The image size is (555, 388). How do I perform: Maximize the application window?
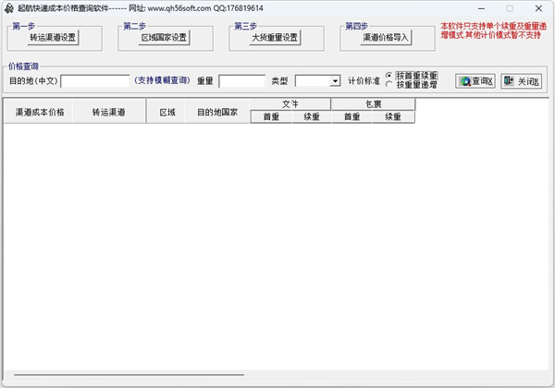point(509,7)
